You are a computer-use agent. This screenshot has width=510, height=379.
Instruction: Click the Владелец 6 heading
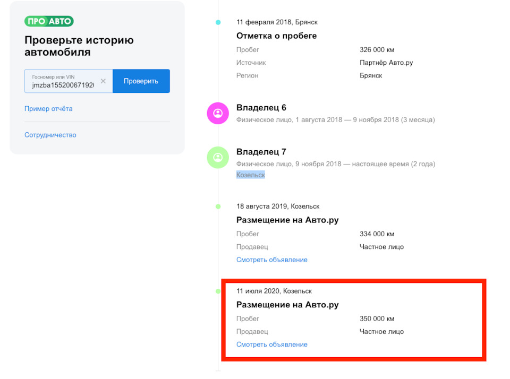[x=261, y=108]
